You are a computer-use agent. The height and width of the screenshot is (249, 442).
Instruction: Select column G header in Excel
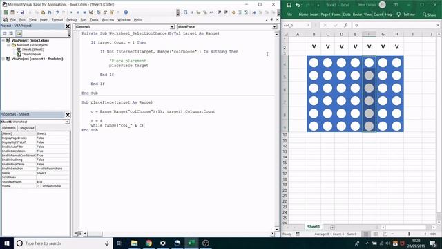(x=383, y=34)
